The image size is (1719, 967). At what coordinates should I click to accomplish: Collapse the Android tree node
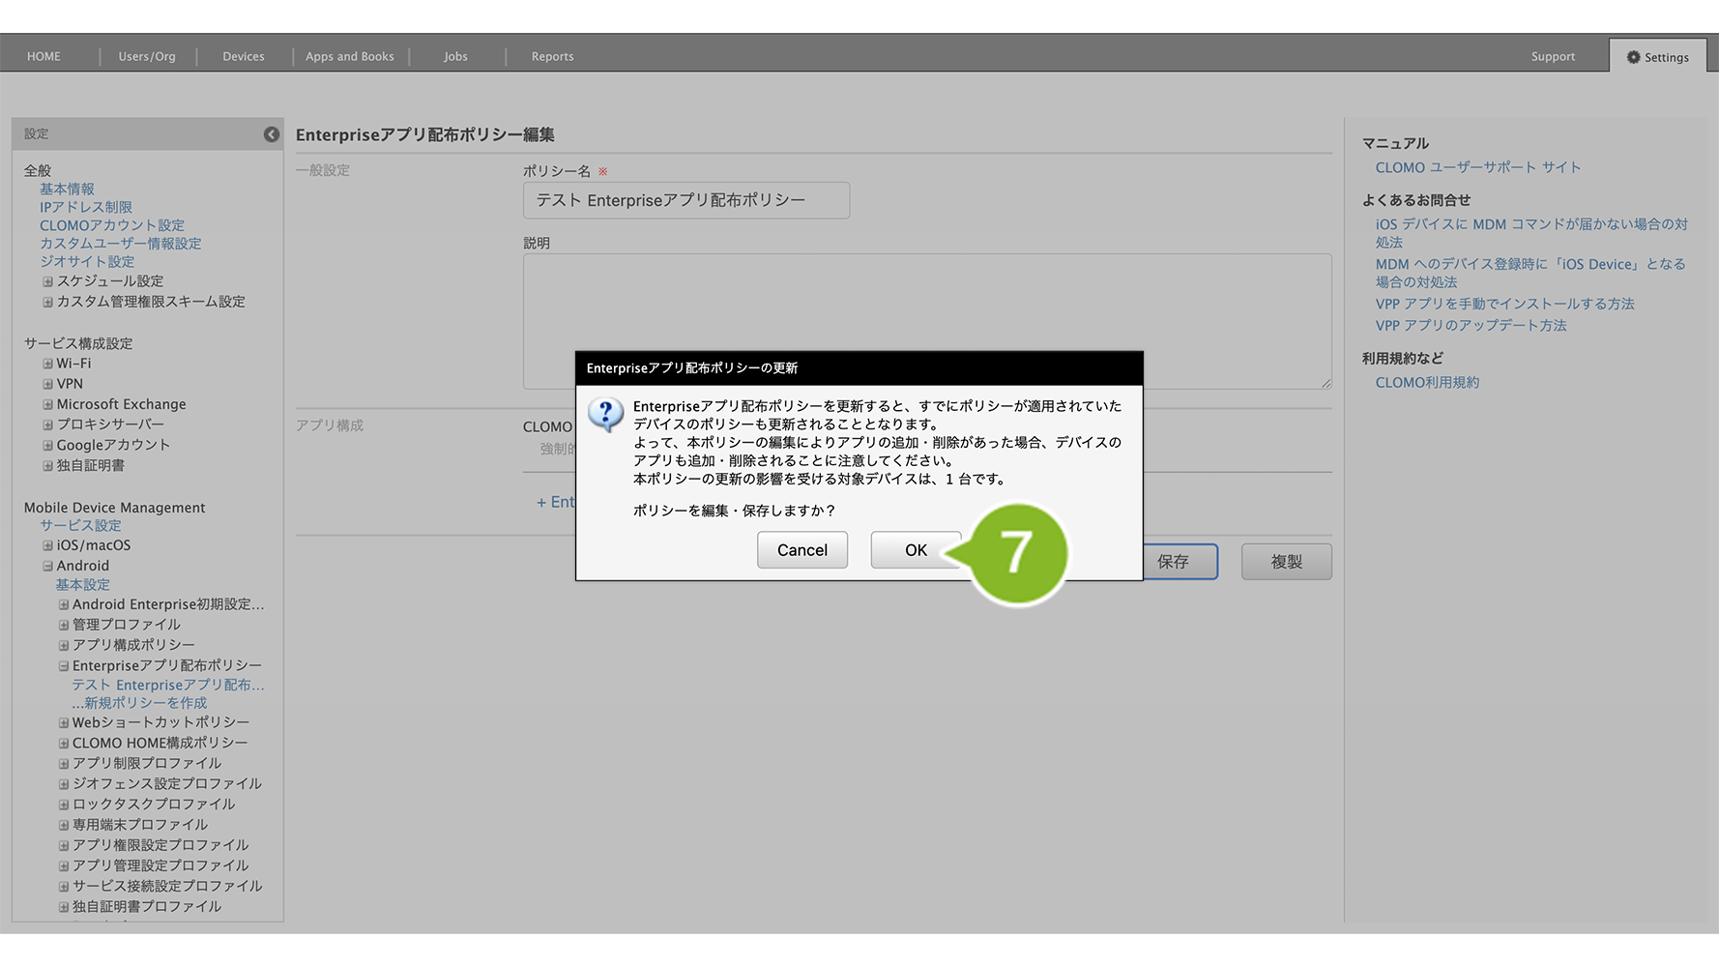(x=47, y=566)
